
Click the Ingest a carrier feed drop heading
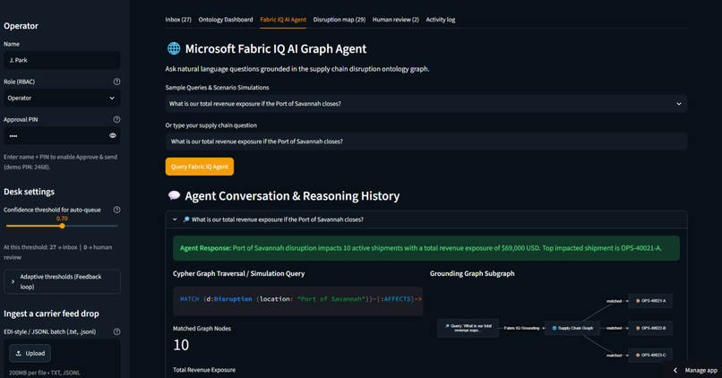pos(51,314)
